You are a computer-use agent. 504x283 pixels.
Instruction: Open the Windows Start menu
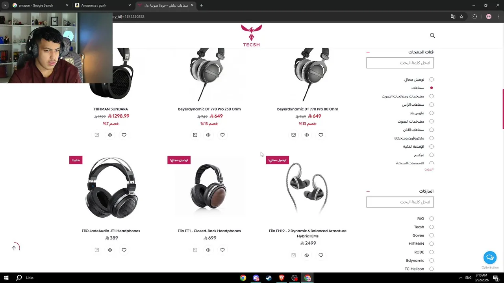point(6,277)
